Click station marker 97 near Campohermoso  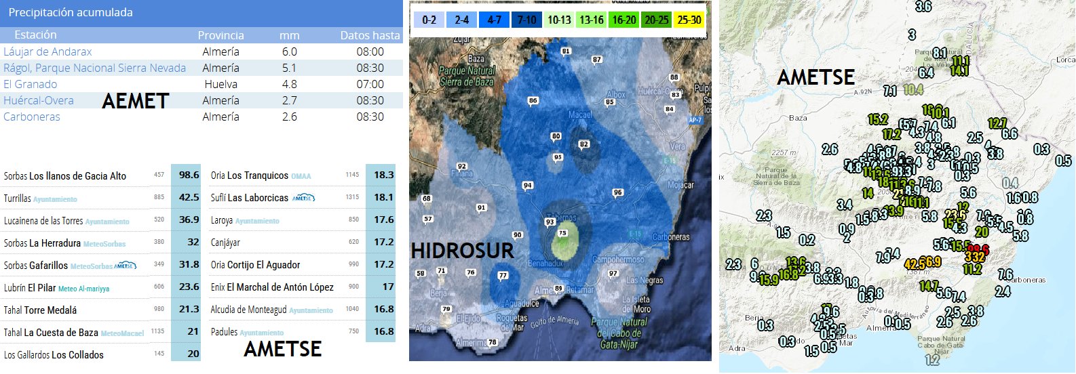click(x=613, y=274)
